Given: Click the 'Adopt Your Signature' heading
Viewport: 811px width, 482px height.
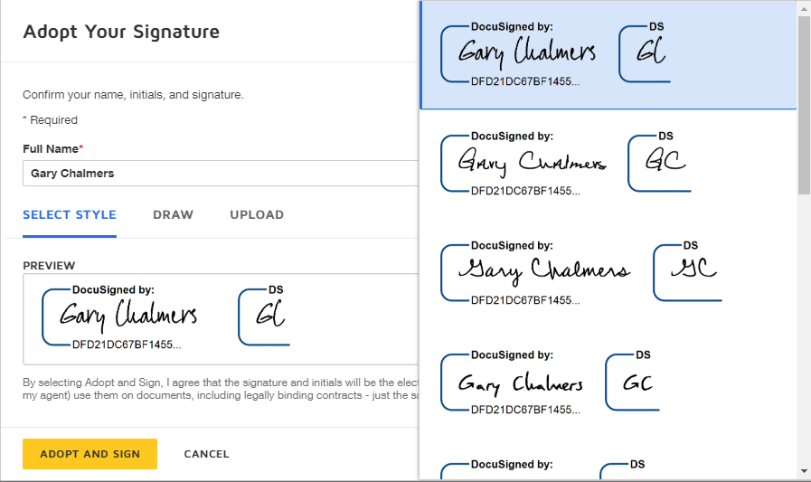Looking at the screenshot, I should tap(121, 32).
